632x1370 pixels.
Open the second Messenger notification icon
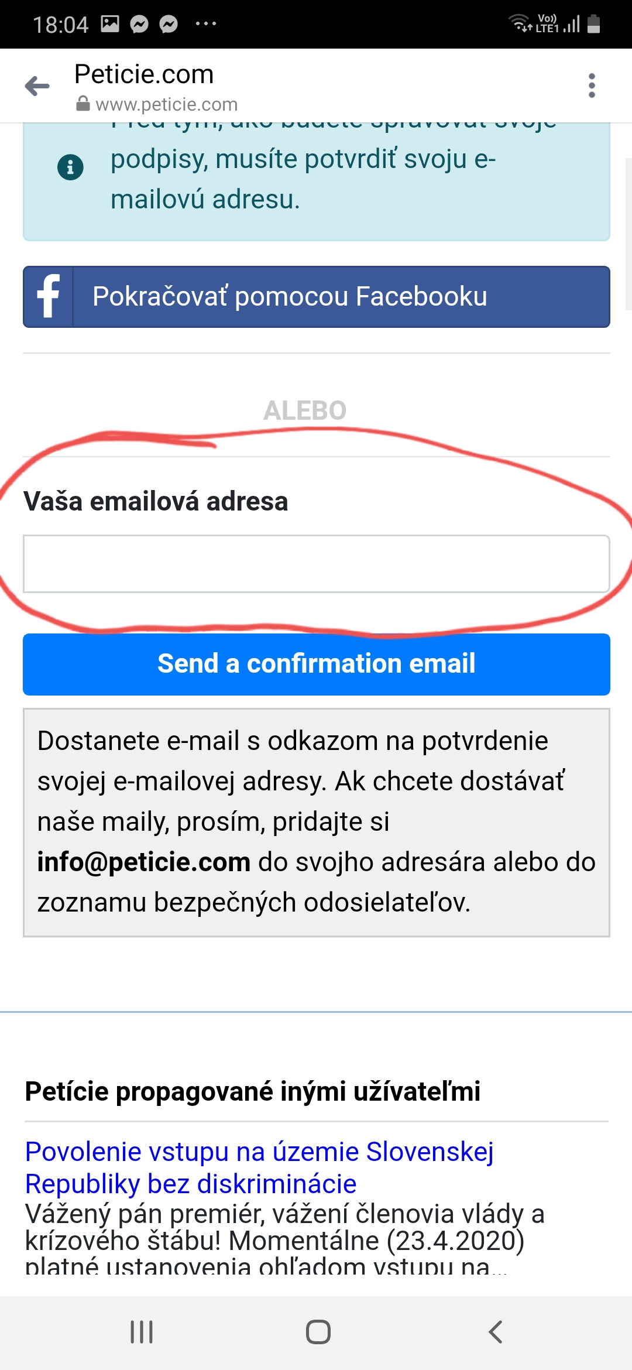pyautogui.click(x=169, y=24)
